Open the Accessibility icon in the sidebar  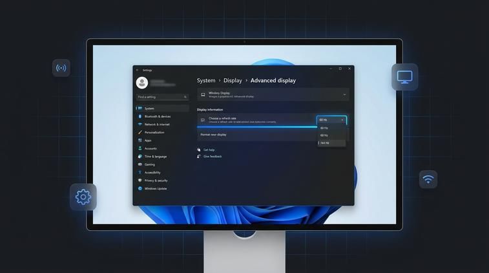[x=140, y=173]
